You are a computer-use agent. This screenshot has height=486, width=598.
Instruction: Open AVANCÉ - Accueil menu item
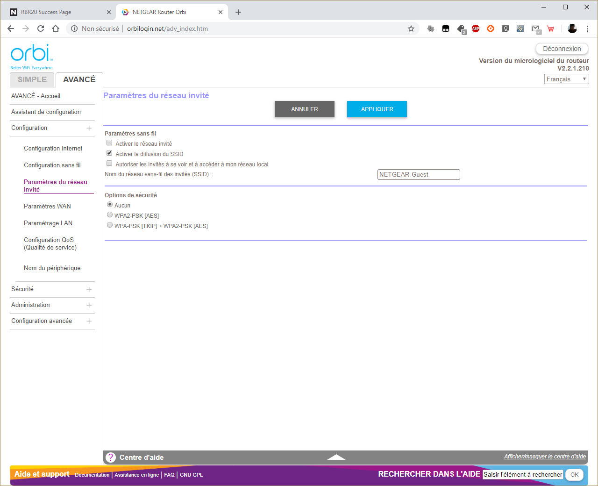tap(36, 96)
